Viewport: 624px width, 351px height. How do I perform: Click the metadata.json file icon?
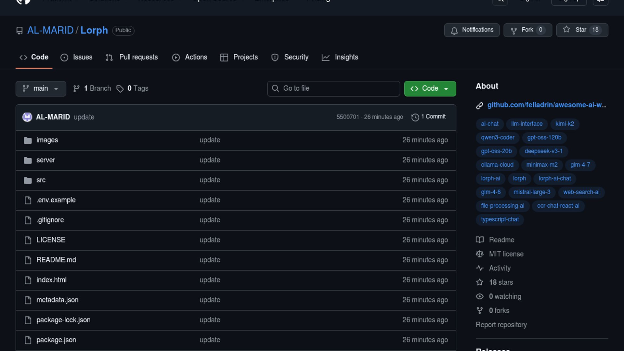point(28,300)
